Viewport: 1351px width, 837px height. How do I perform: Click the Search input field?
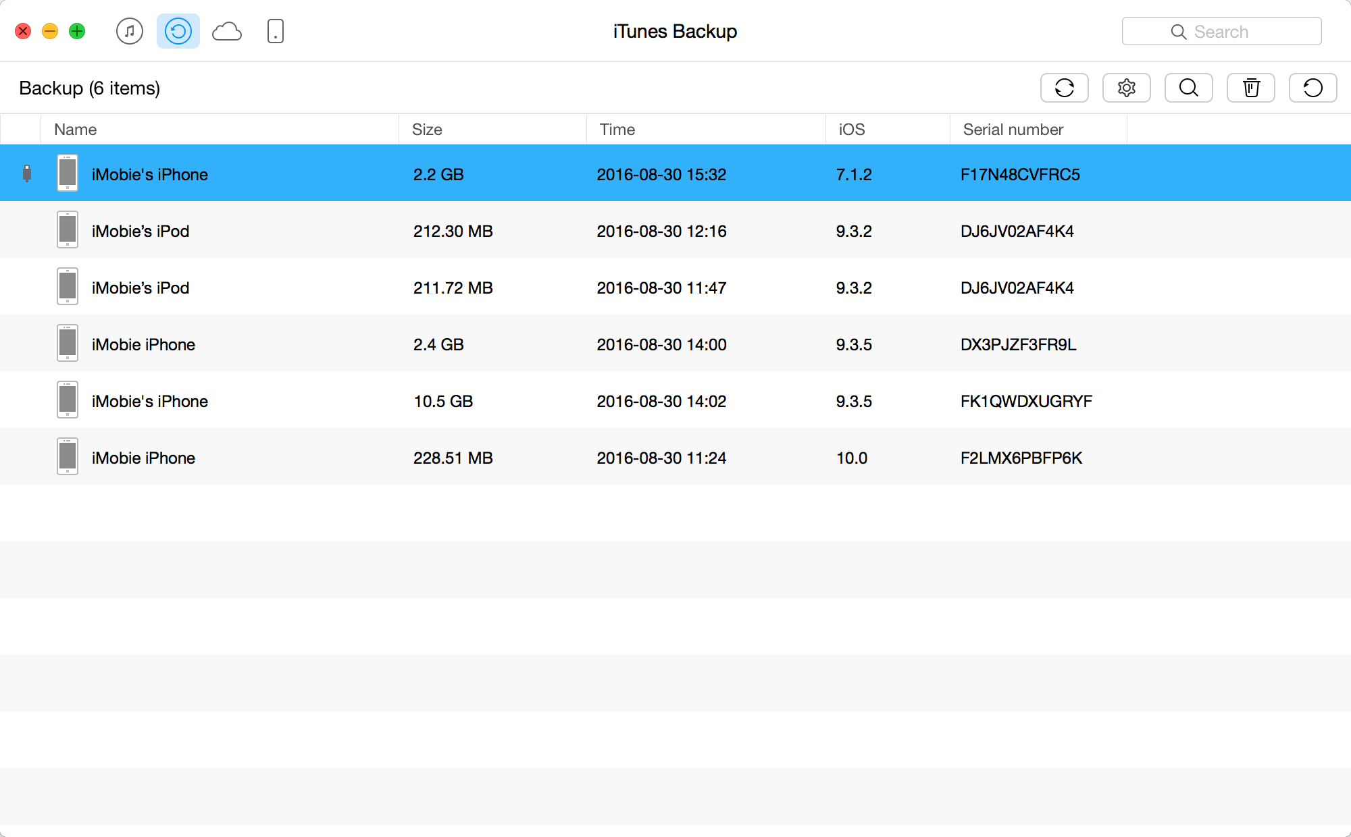click(1221, 32)
